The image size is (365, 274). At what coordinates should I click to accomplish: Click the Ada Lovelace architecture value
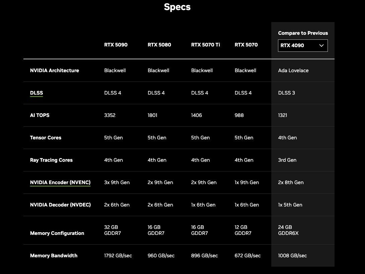click(x=293, y=71)
